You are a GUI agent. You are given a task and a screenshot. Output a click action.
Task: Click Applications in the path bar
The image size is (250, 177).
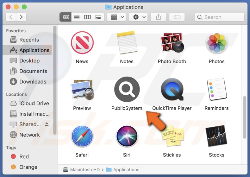coord(122,169)
